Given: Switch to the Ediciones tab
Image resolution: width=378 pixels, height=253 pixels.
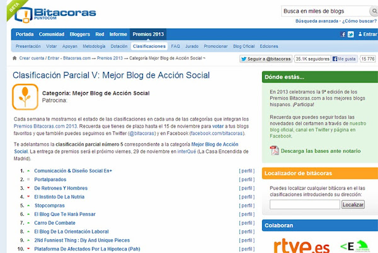Looking at the screenshot, I should point(269,46).
